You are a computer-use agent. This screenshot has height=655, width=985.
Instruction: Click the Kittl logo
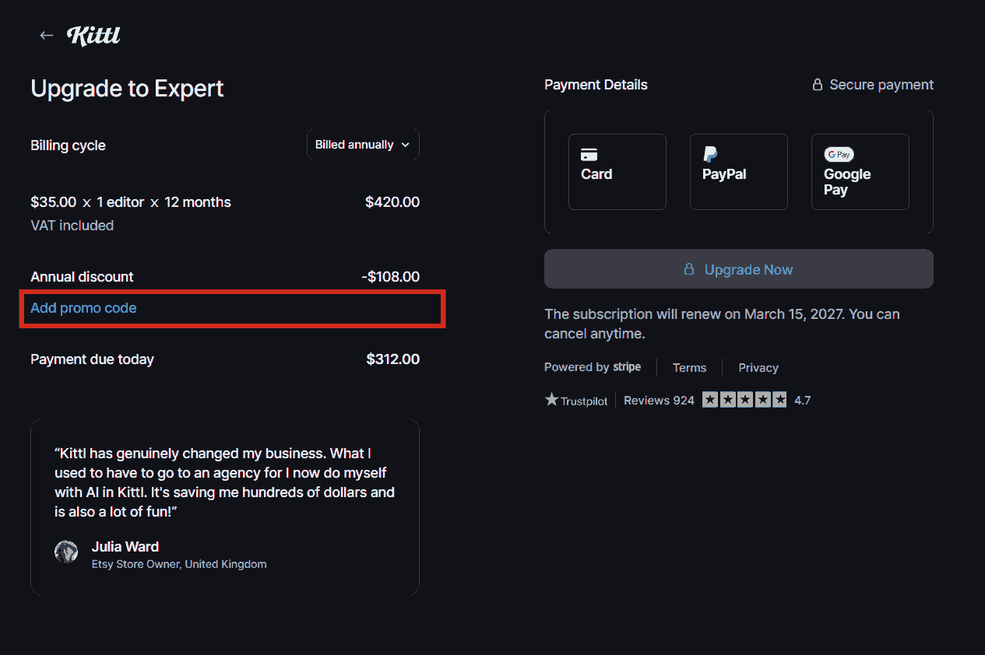coord(93,36)
